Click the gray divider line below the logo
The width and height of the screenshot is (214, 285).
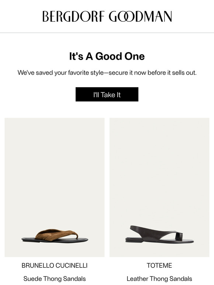[x=107, y=33]
